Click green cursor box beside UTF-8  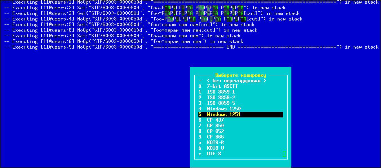coord(284,154)
